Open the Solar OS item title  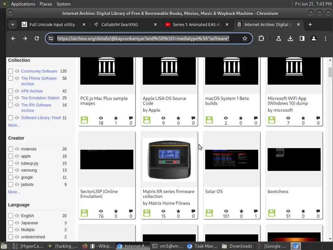[x=214, y=191]
